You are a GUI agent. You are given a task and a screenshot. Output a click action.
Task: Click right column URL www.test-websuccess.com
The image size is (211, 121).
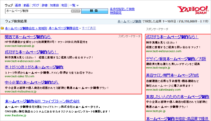point(164,51)
